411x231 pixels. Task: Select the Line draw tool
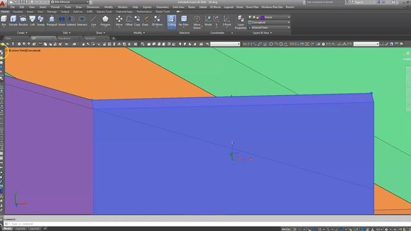[93, 21]
